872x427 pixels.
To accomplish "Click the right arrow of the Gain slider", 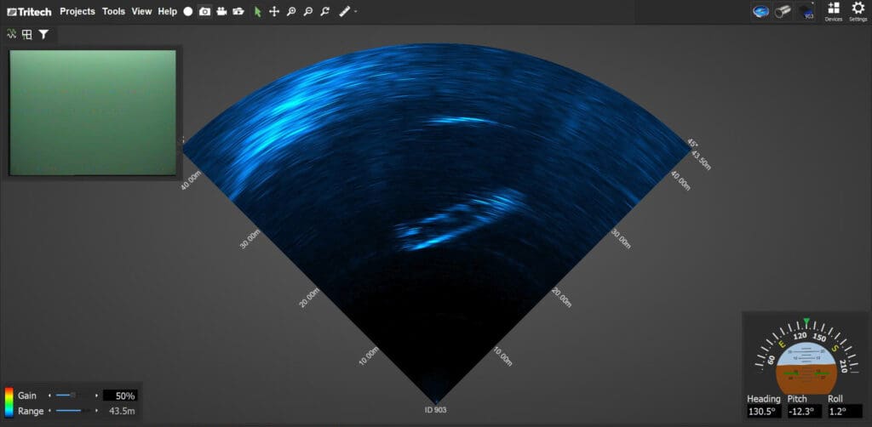I will click(x=96, y=396).
